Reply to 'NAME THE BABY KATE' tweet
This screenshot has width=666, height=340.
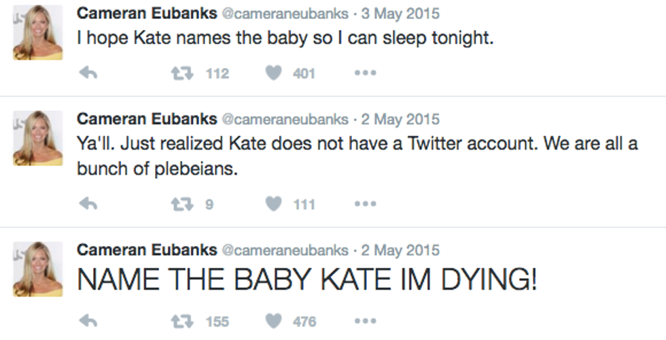pyautogui.click(x=88, y=321)
